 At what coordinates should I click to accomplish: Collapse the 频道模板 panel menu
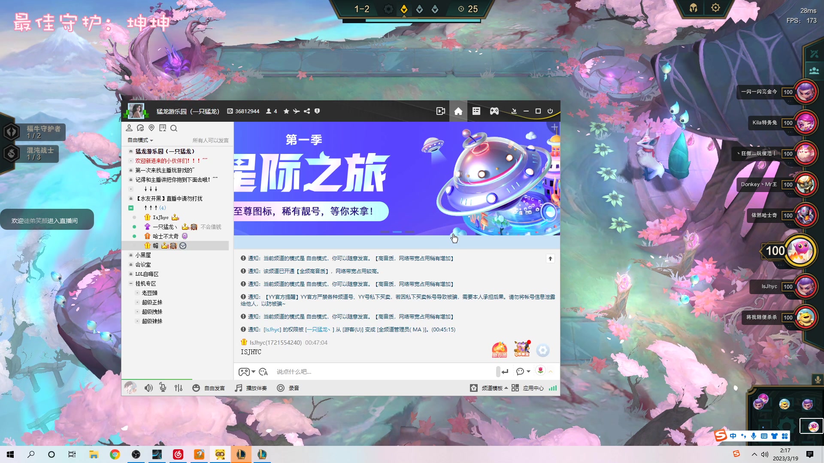coord(506,388)
